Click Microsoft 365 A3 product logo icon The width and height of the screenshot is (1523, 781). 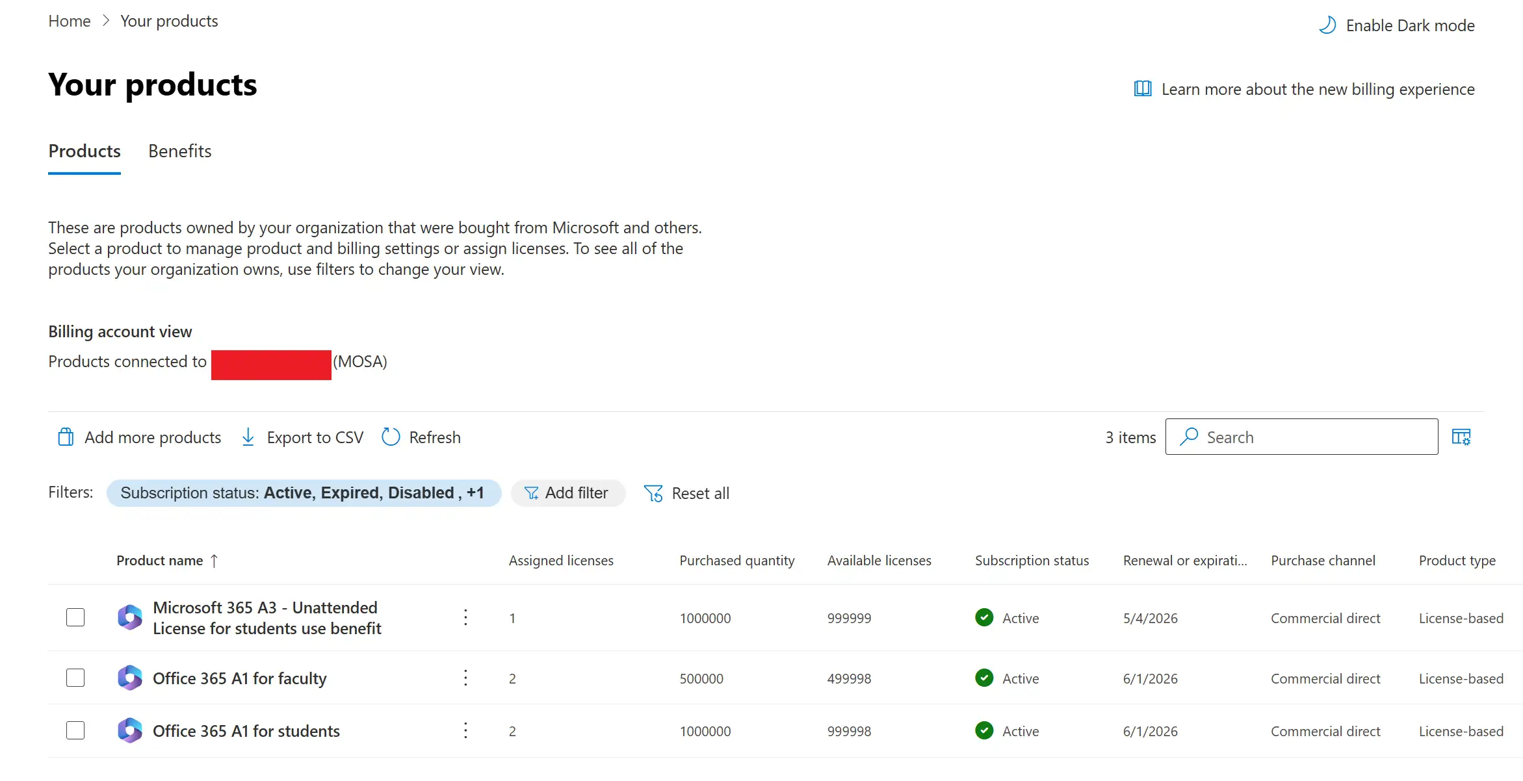(x=129, y=617)
